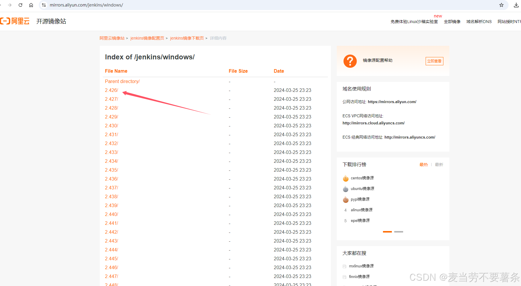521x286 pixels.
Task: Click the Aliyun logo
Action: [15, 21]
